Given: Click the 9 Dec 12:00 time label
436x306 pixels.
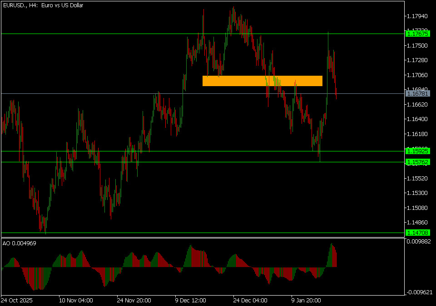Looking at the screenshot, I should click(191, 300).
